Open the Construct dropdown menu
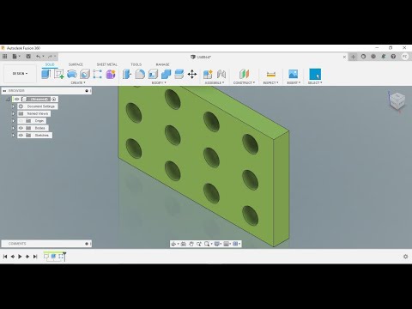Viewport: 412px width, 309px height. (x=244, y=82)
